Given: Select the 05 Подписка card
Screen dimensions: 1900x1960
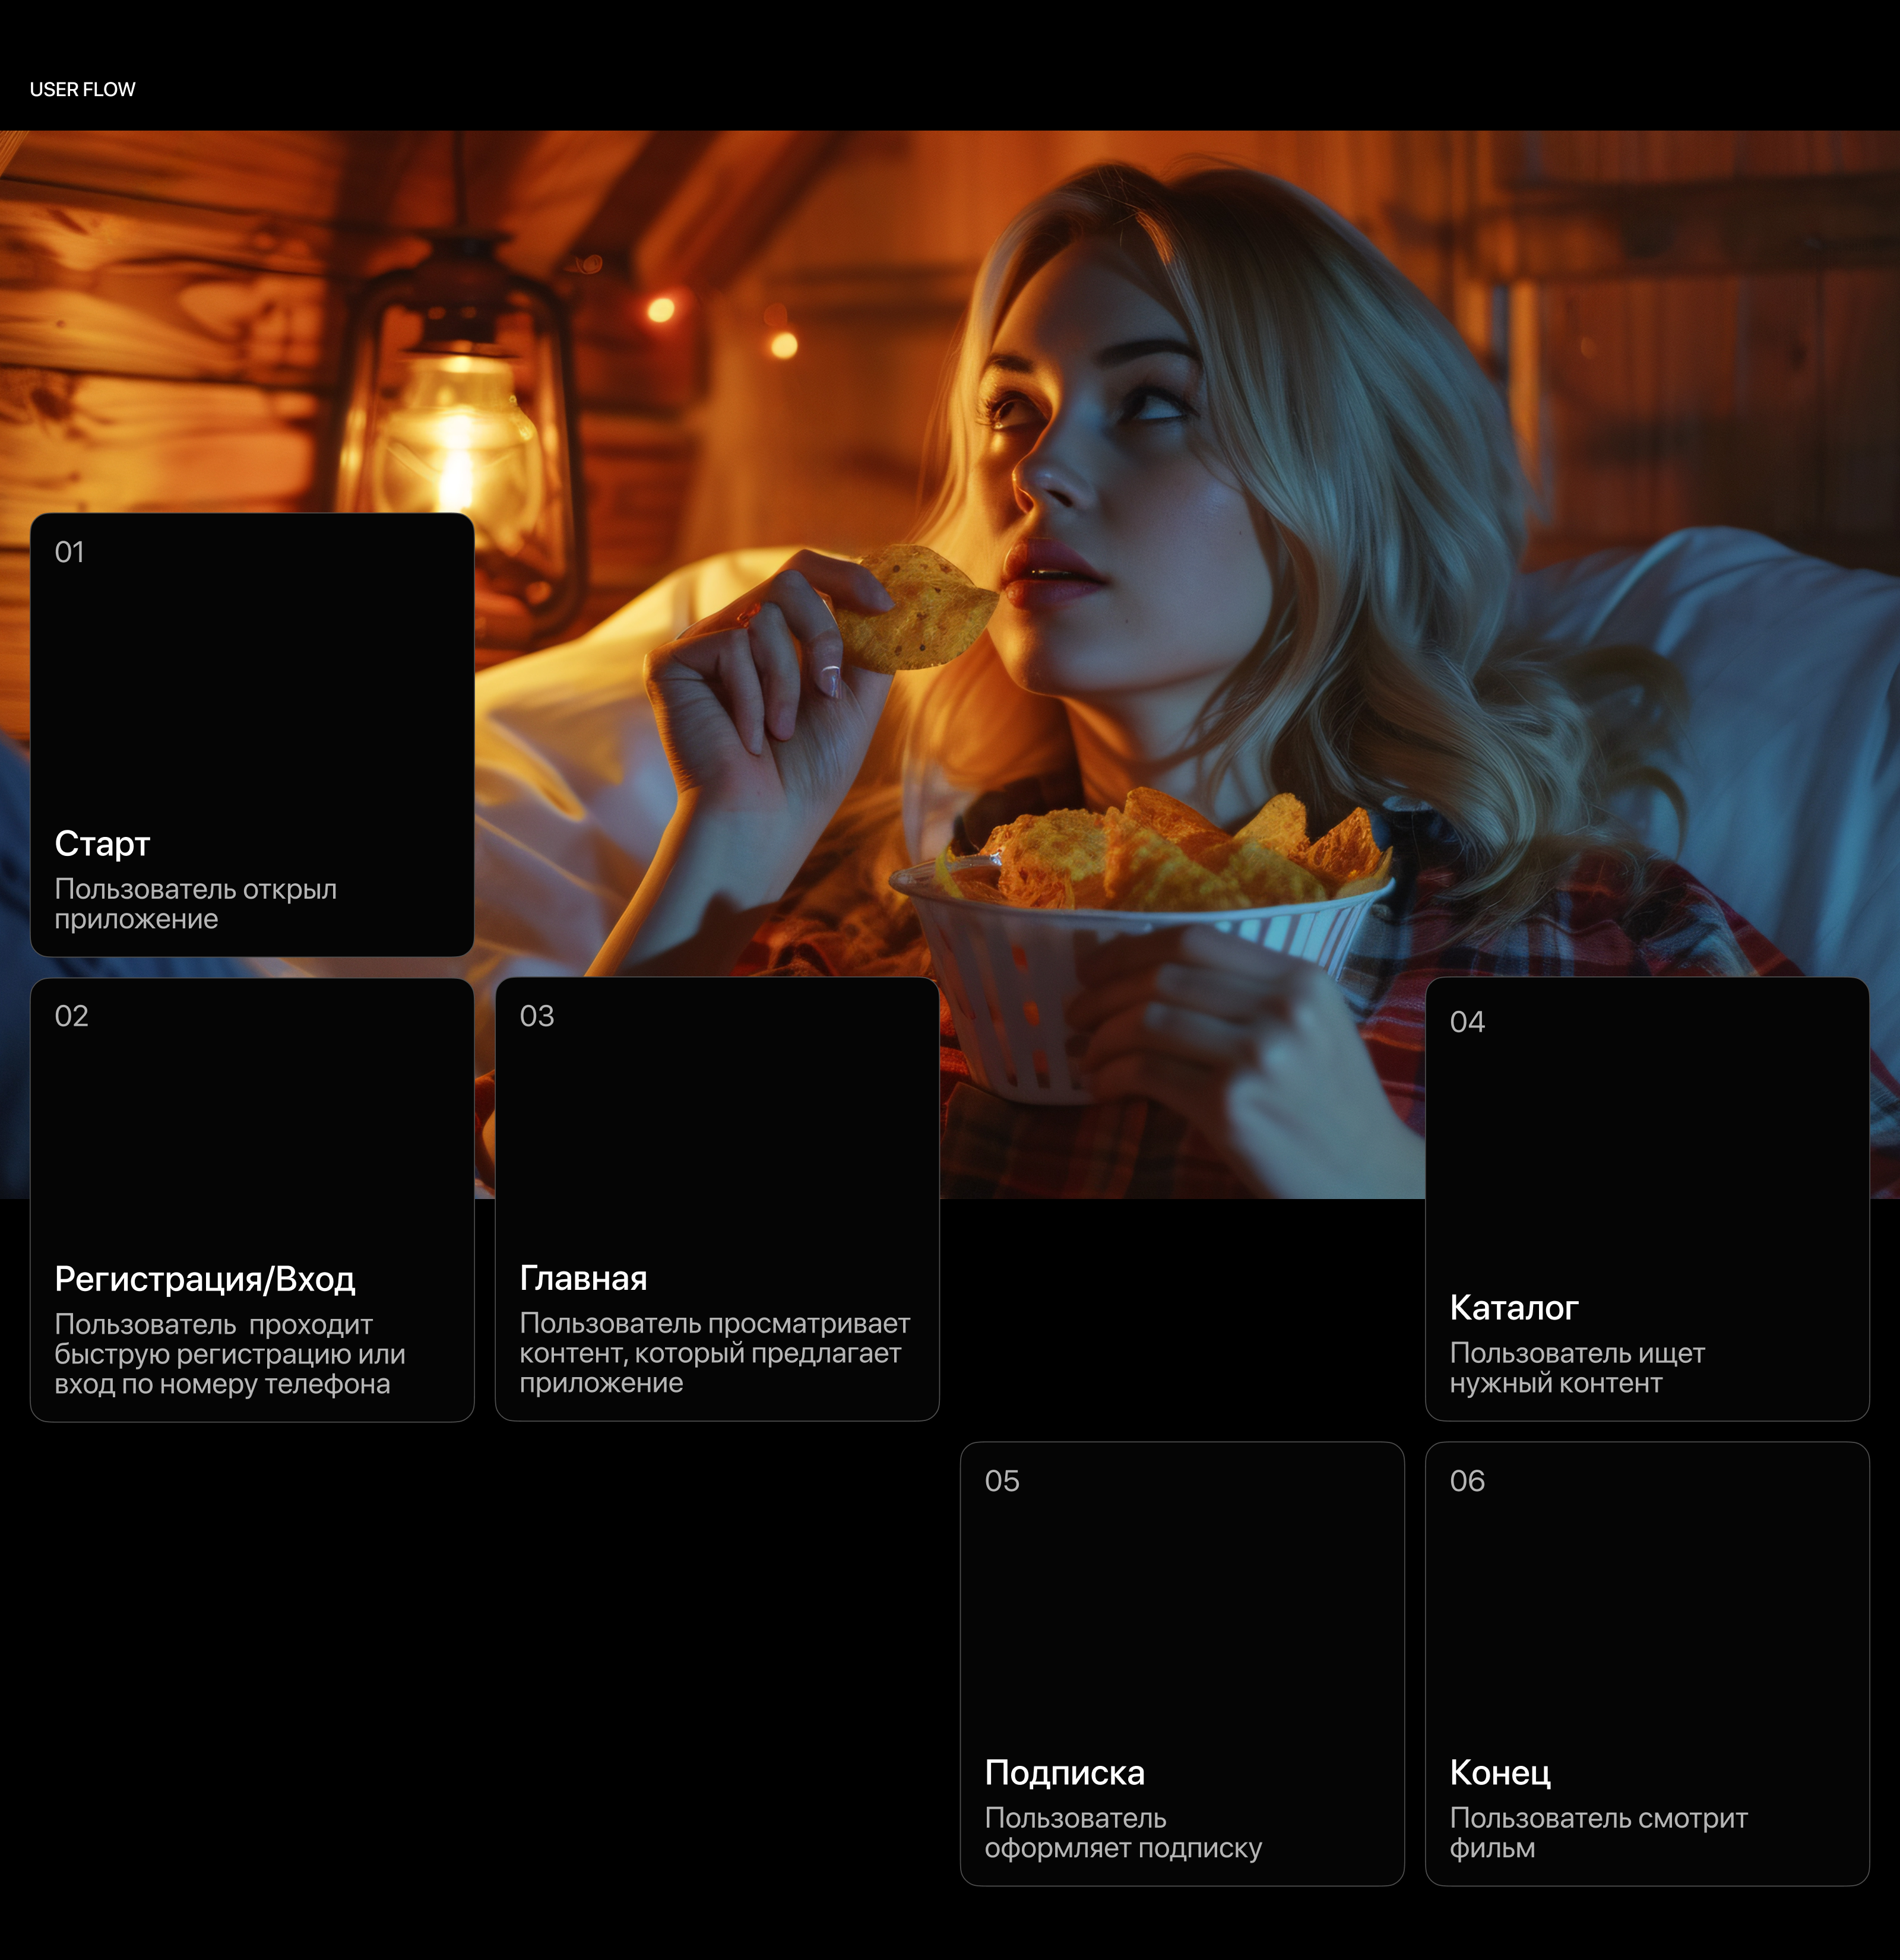Looking at the screenshot, I should [x=1182, y=1620].
